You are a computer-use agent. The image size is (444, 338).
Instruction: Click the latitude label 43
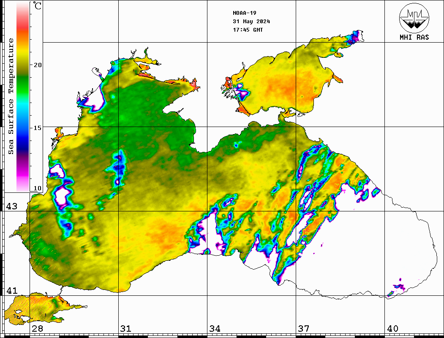[11, 206]
